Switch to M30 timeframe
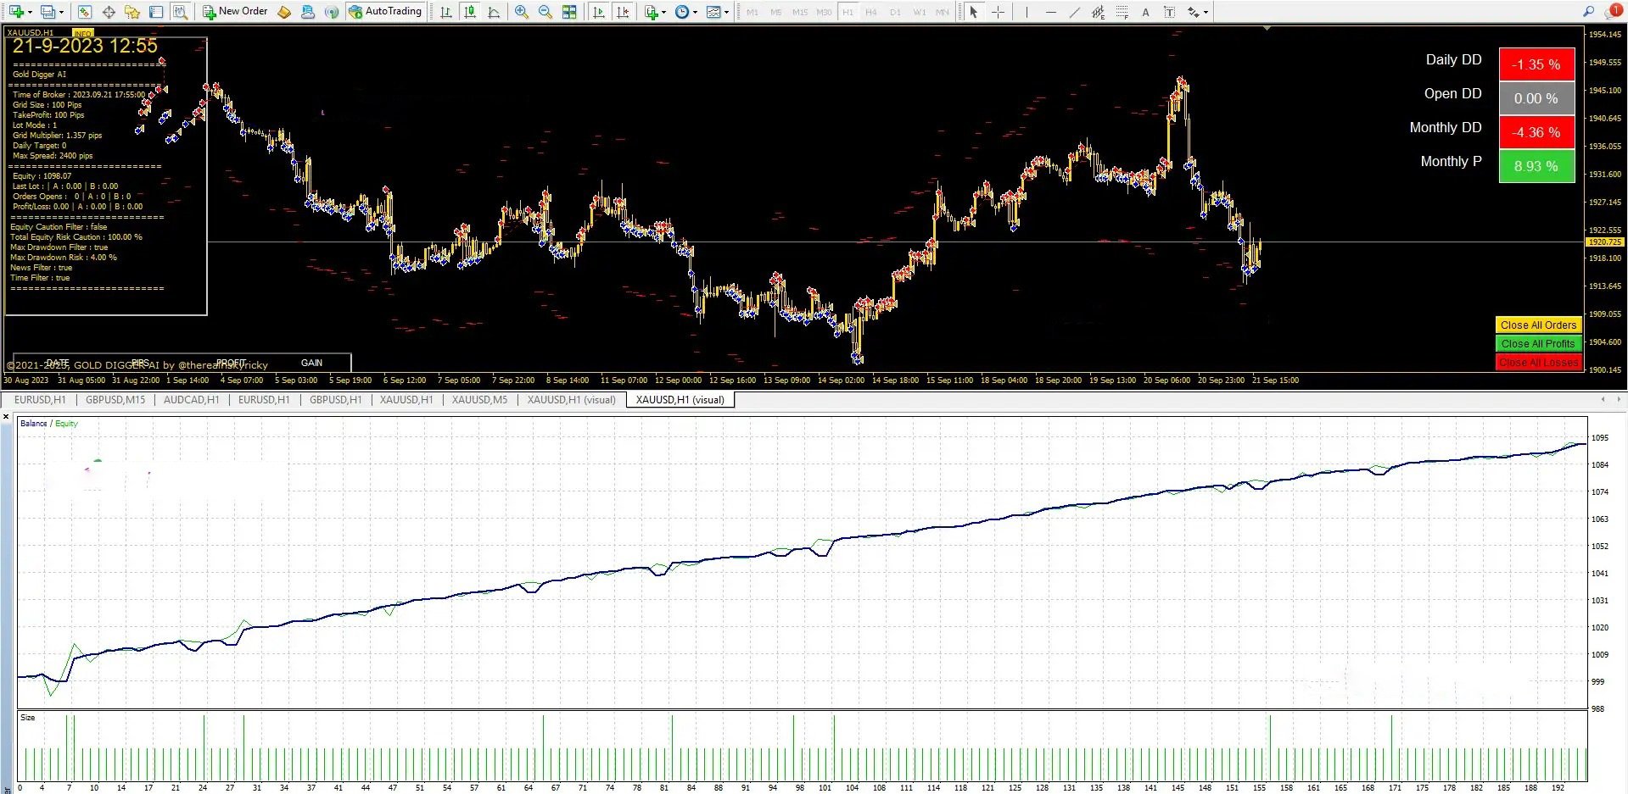 tap(824, 12)
